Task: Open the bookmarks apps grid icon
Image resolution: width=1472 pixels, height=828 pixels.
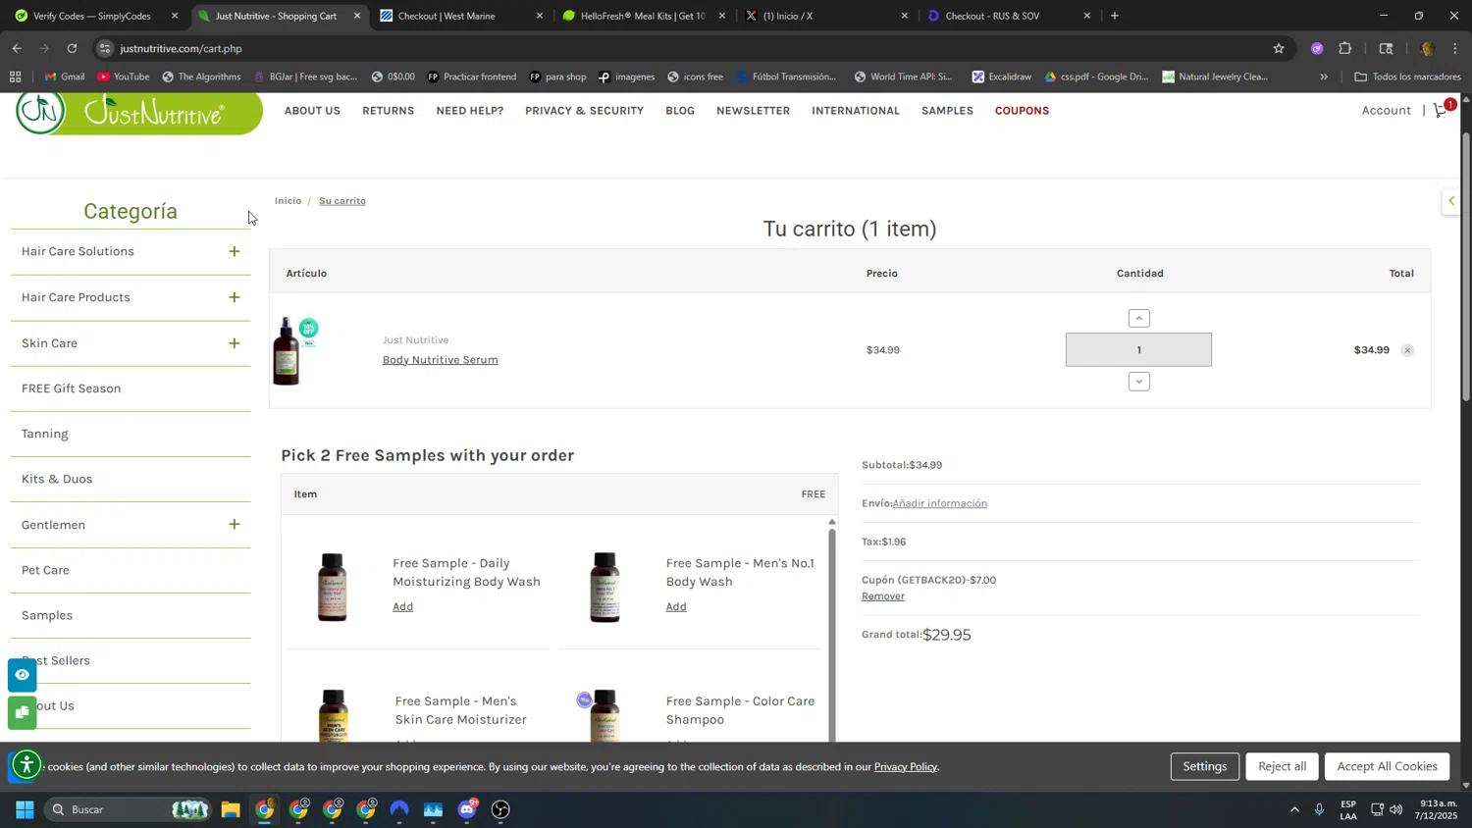Action: (x=15, y=77)
